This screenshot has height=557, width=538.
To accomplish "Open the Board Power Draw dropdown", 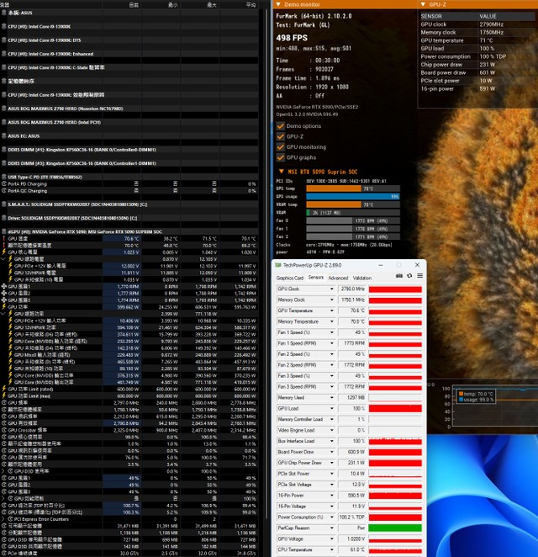I will click(332, 452).
